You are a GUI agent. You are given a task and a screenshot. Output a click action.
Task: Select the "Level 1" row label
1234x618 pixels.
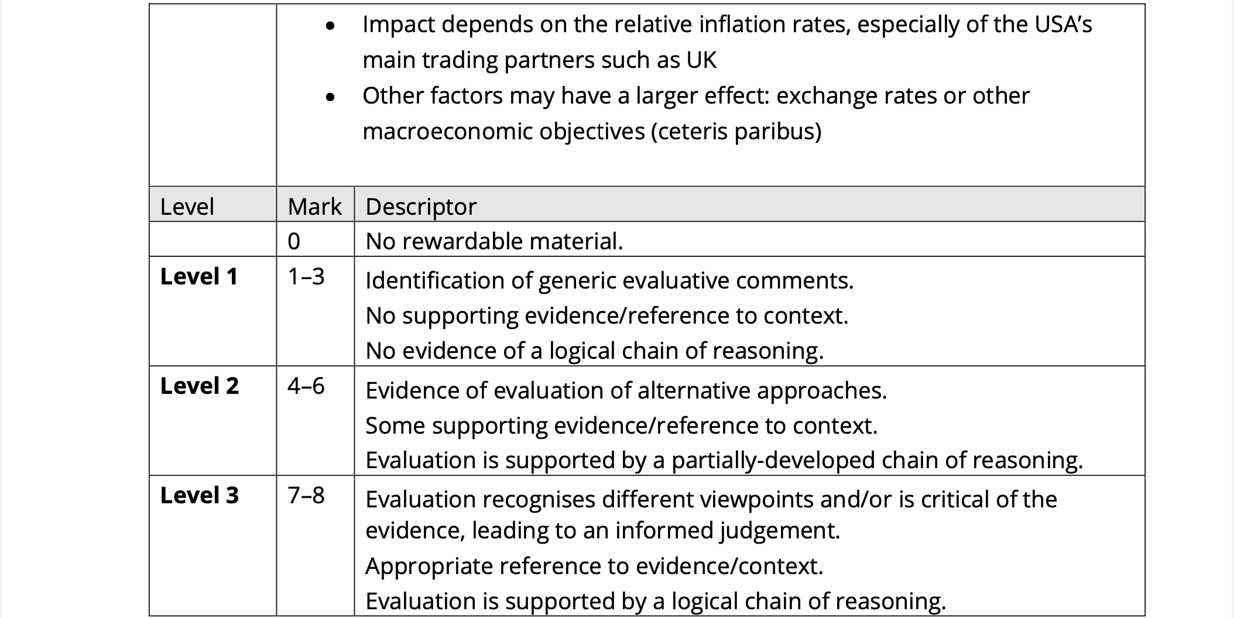[199, 277]
